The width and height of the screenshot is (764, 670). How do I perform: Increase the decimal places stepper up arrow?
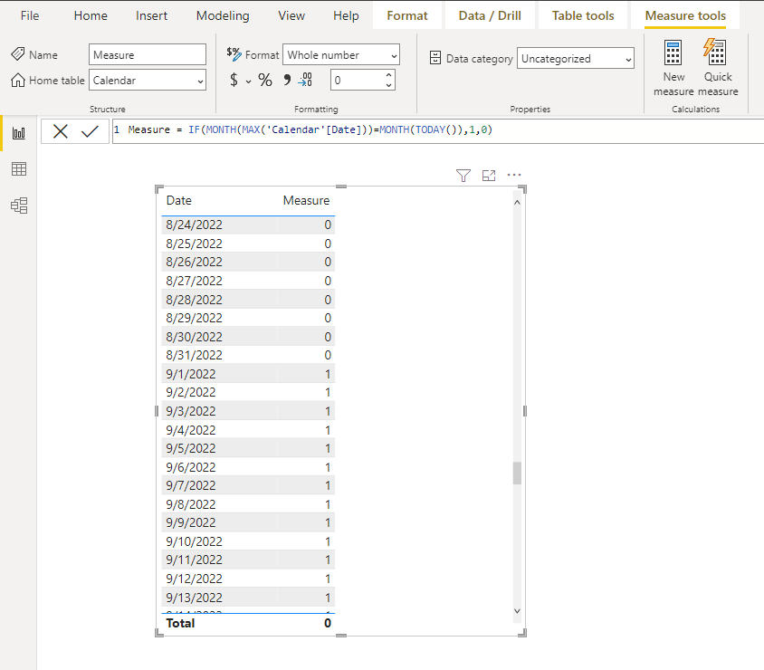click(388, 75)
